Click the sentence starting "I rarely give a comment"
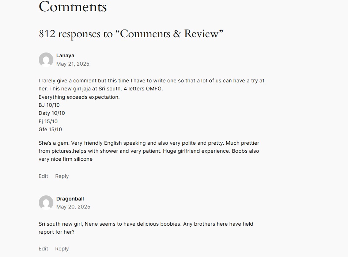The height and width of the screenshot is (257, 348). (x=151, y=85)
